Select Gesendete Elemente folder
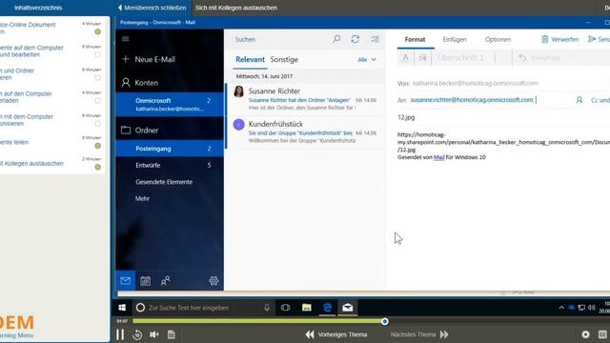Image resolution: width=610 pixels, height=343 pixels. coord(170,182)
